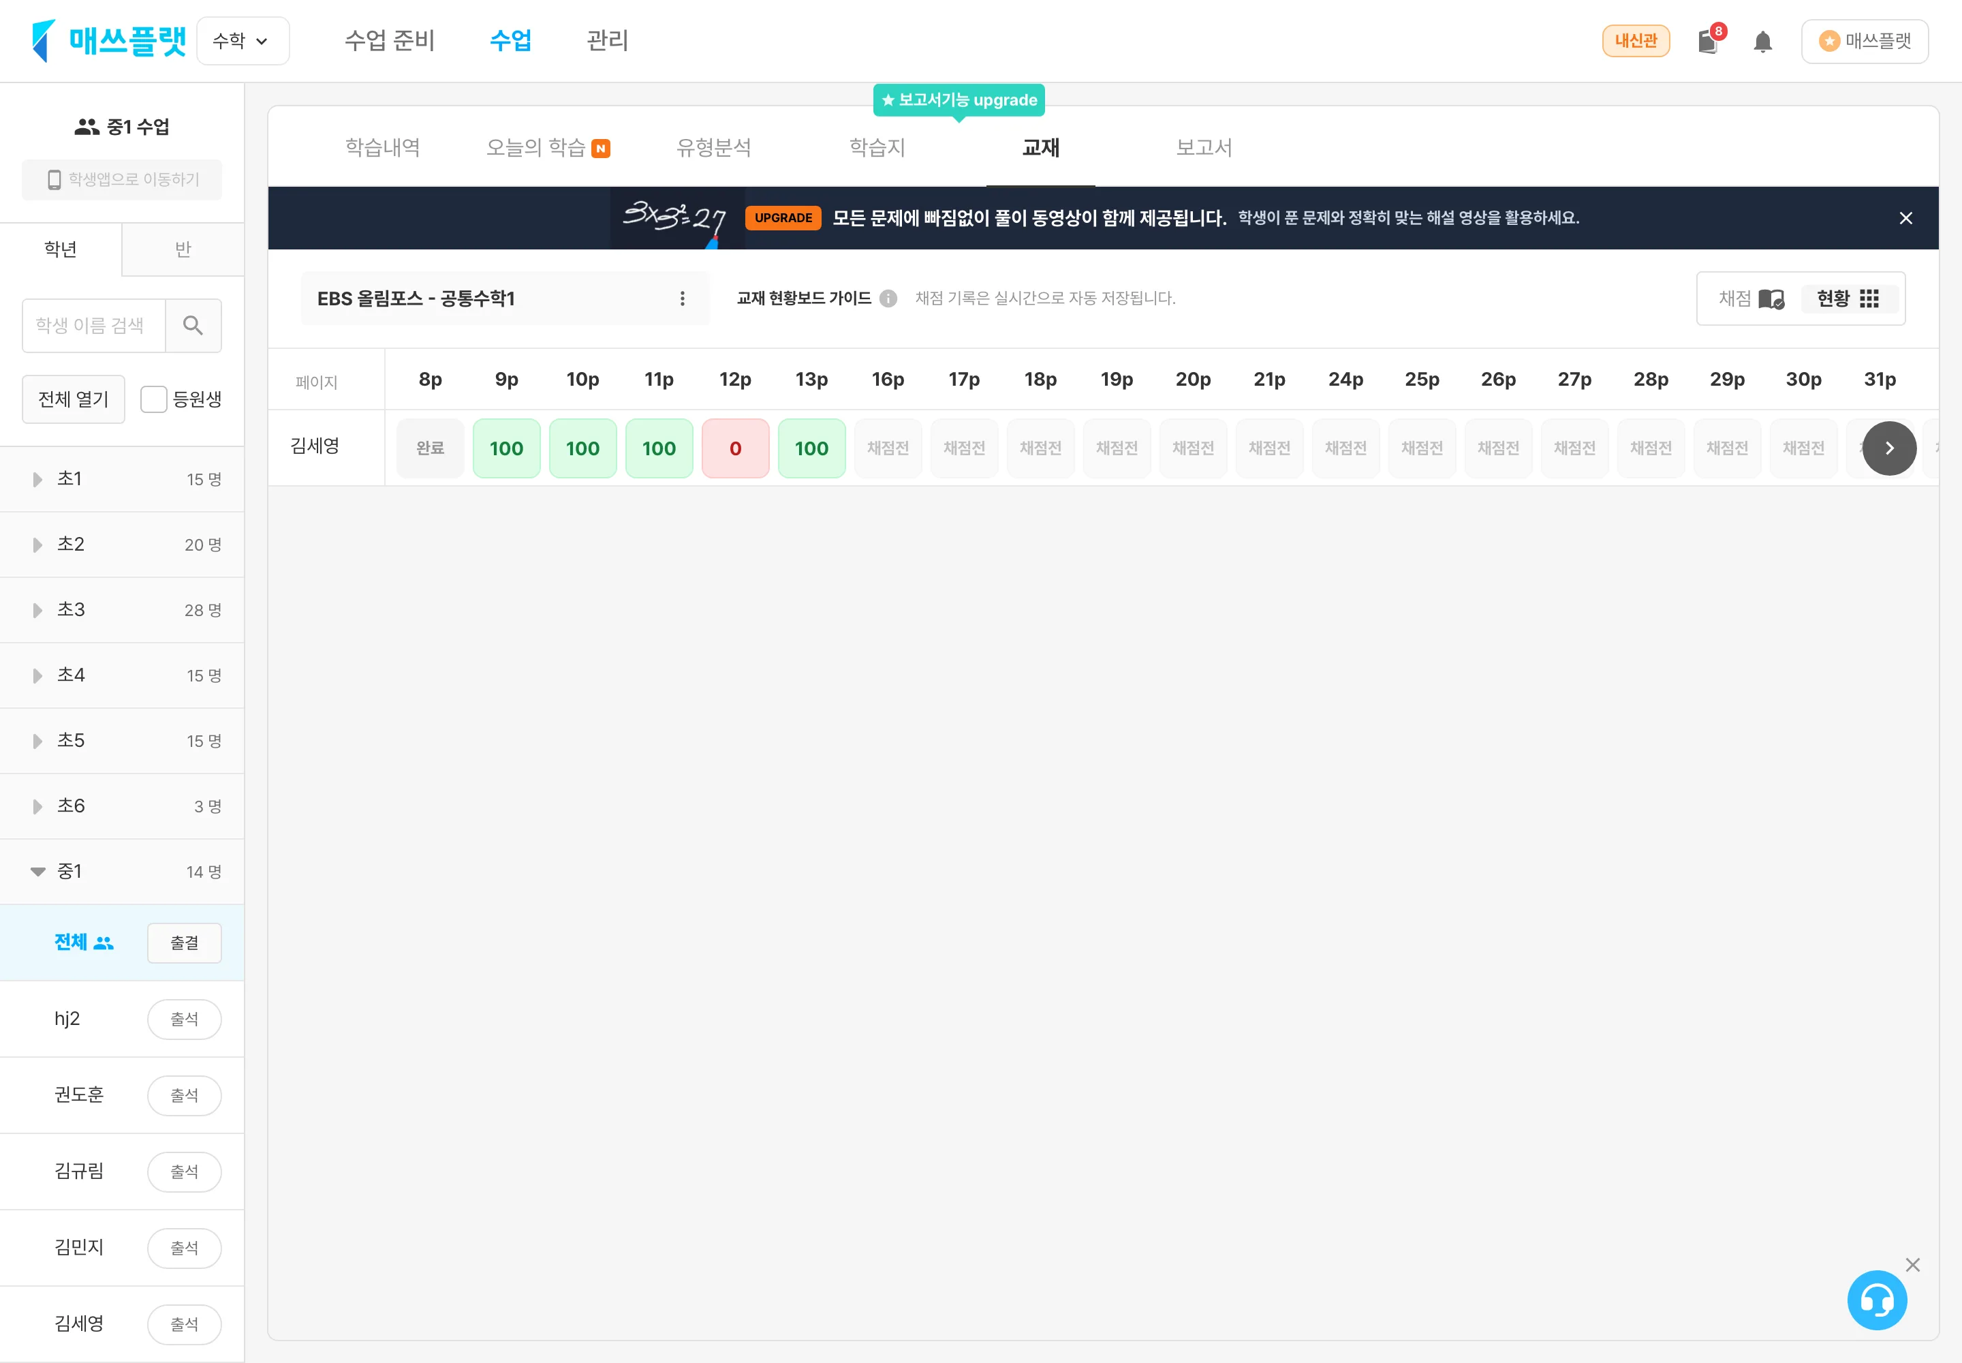Expand the 초2 grade group
Screen dimensions: 1962x1363
[x=122, y=544]
